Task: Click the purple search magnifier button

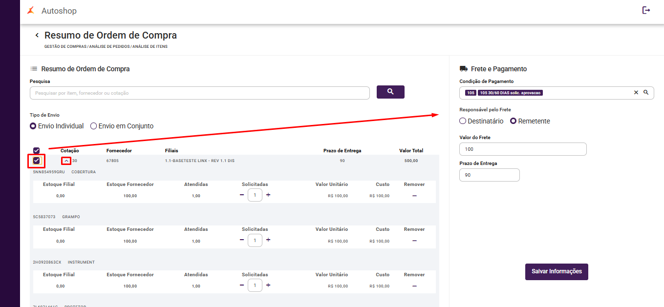Action: pyautogui.click(x=390, y=92)
